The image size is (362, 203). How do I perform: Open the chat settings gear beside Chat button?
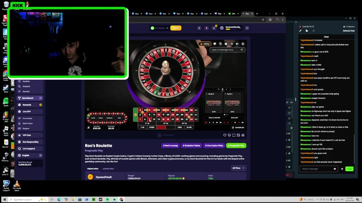[x=342, y=169]
